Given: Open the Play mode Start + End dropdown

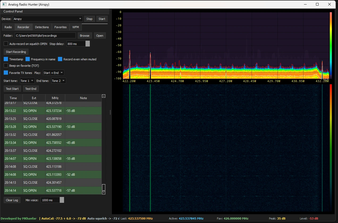Looking at the screenshot, I should point(53,73).
